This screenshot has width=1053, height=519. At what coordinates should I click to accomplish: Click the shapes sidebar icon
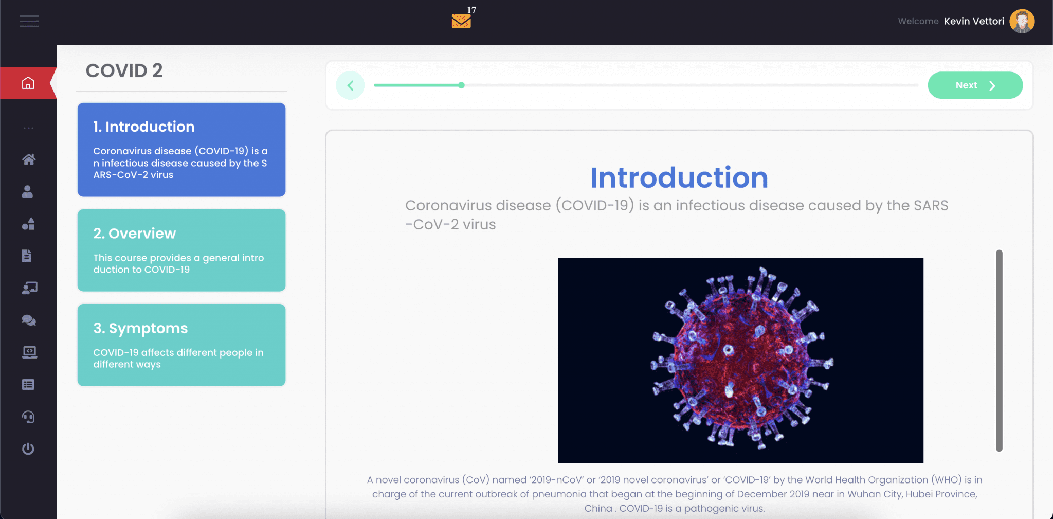click(x=28, y=224)
